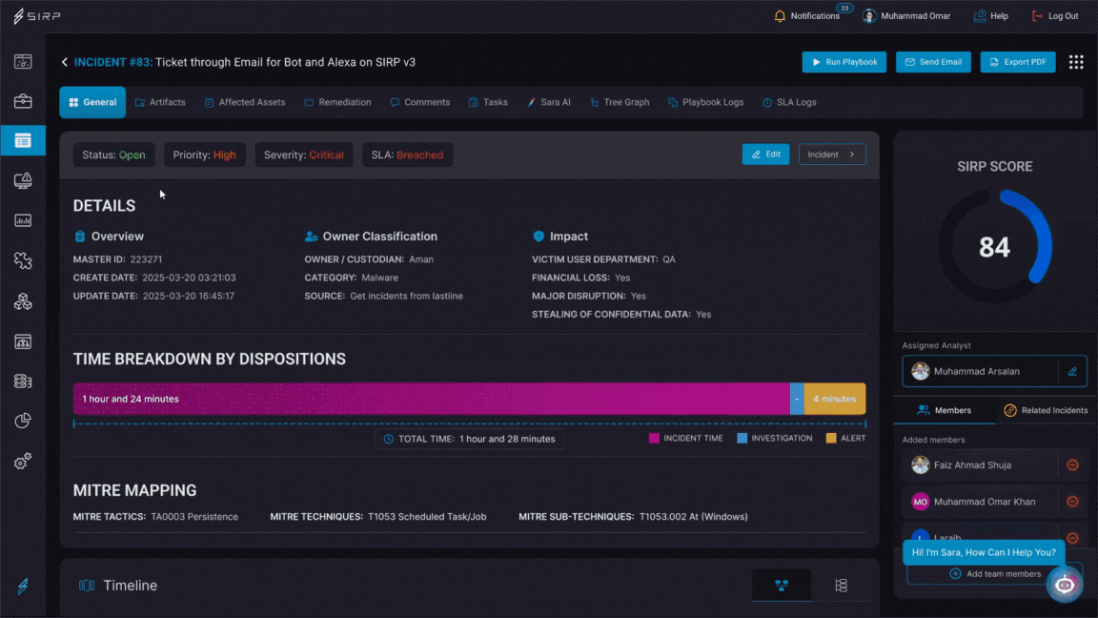Open the SLA Logs tab

coord(789,102)
